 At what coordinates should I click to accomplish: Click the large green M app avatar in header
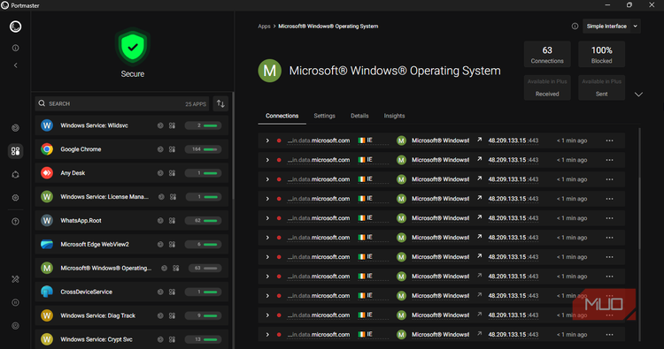(x=270, y=71)
